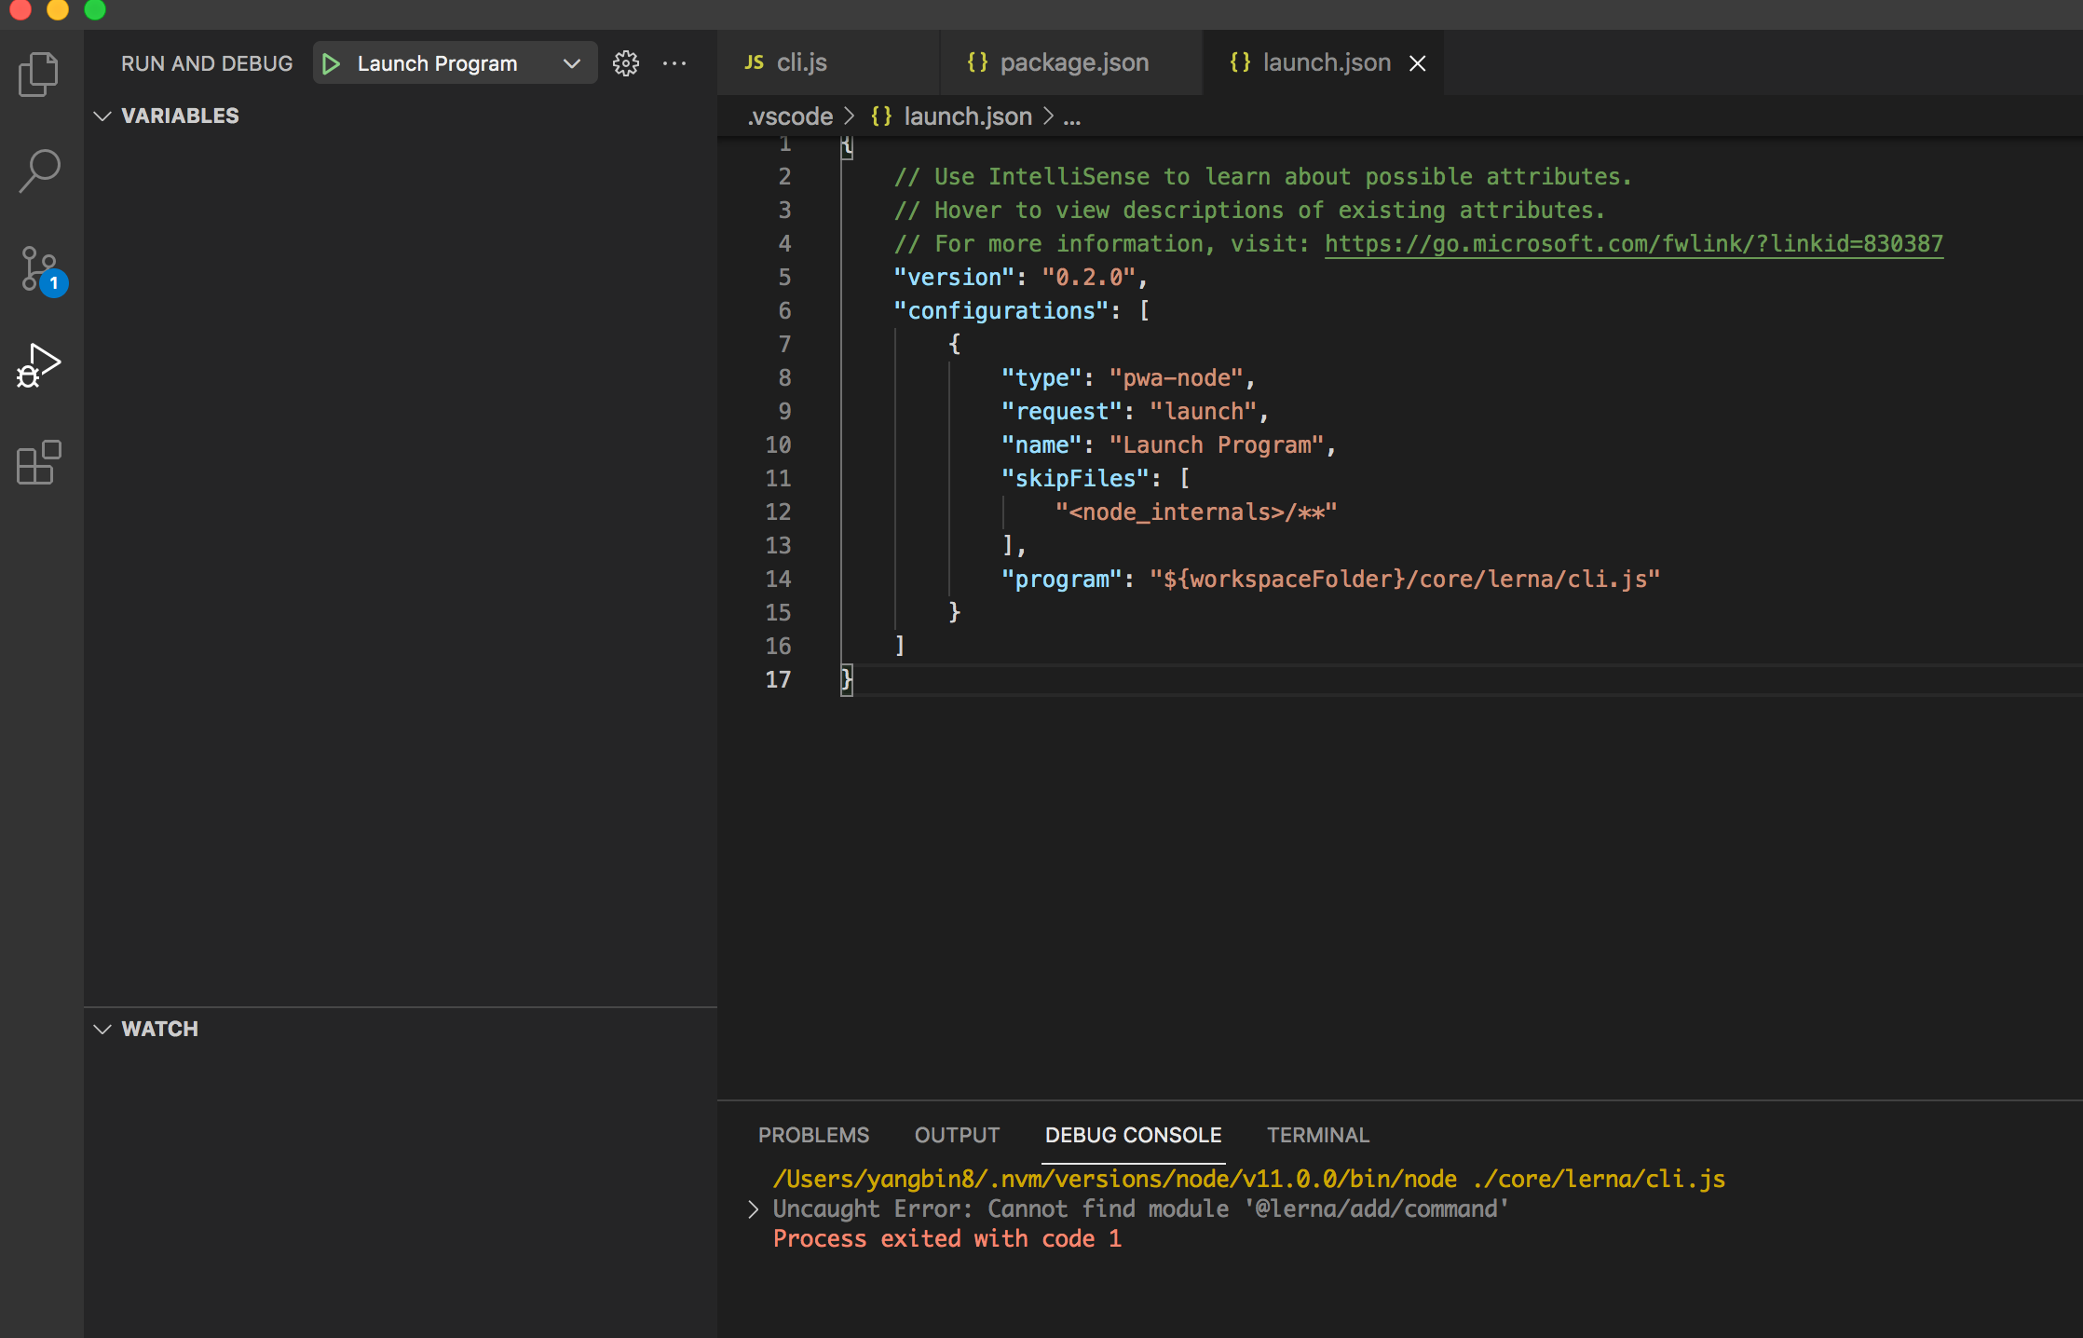Screen dimensions: 2083x1338
Task: Open the OUTPUT panel tab
Action: point(957,1135)
